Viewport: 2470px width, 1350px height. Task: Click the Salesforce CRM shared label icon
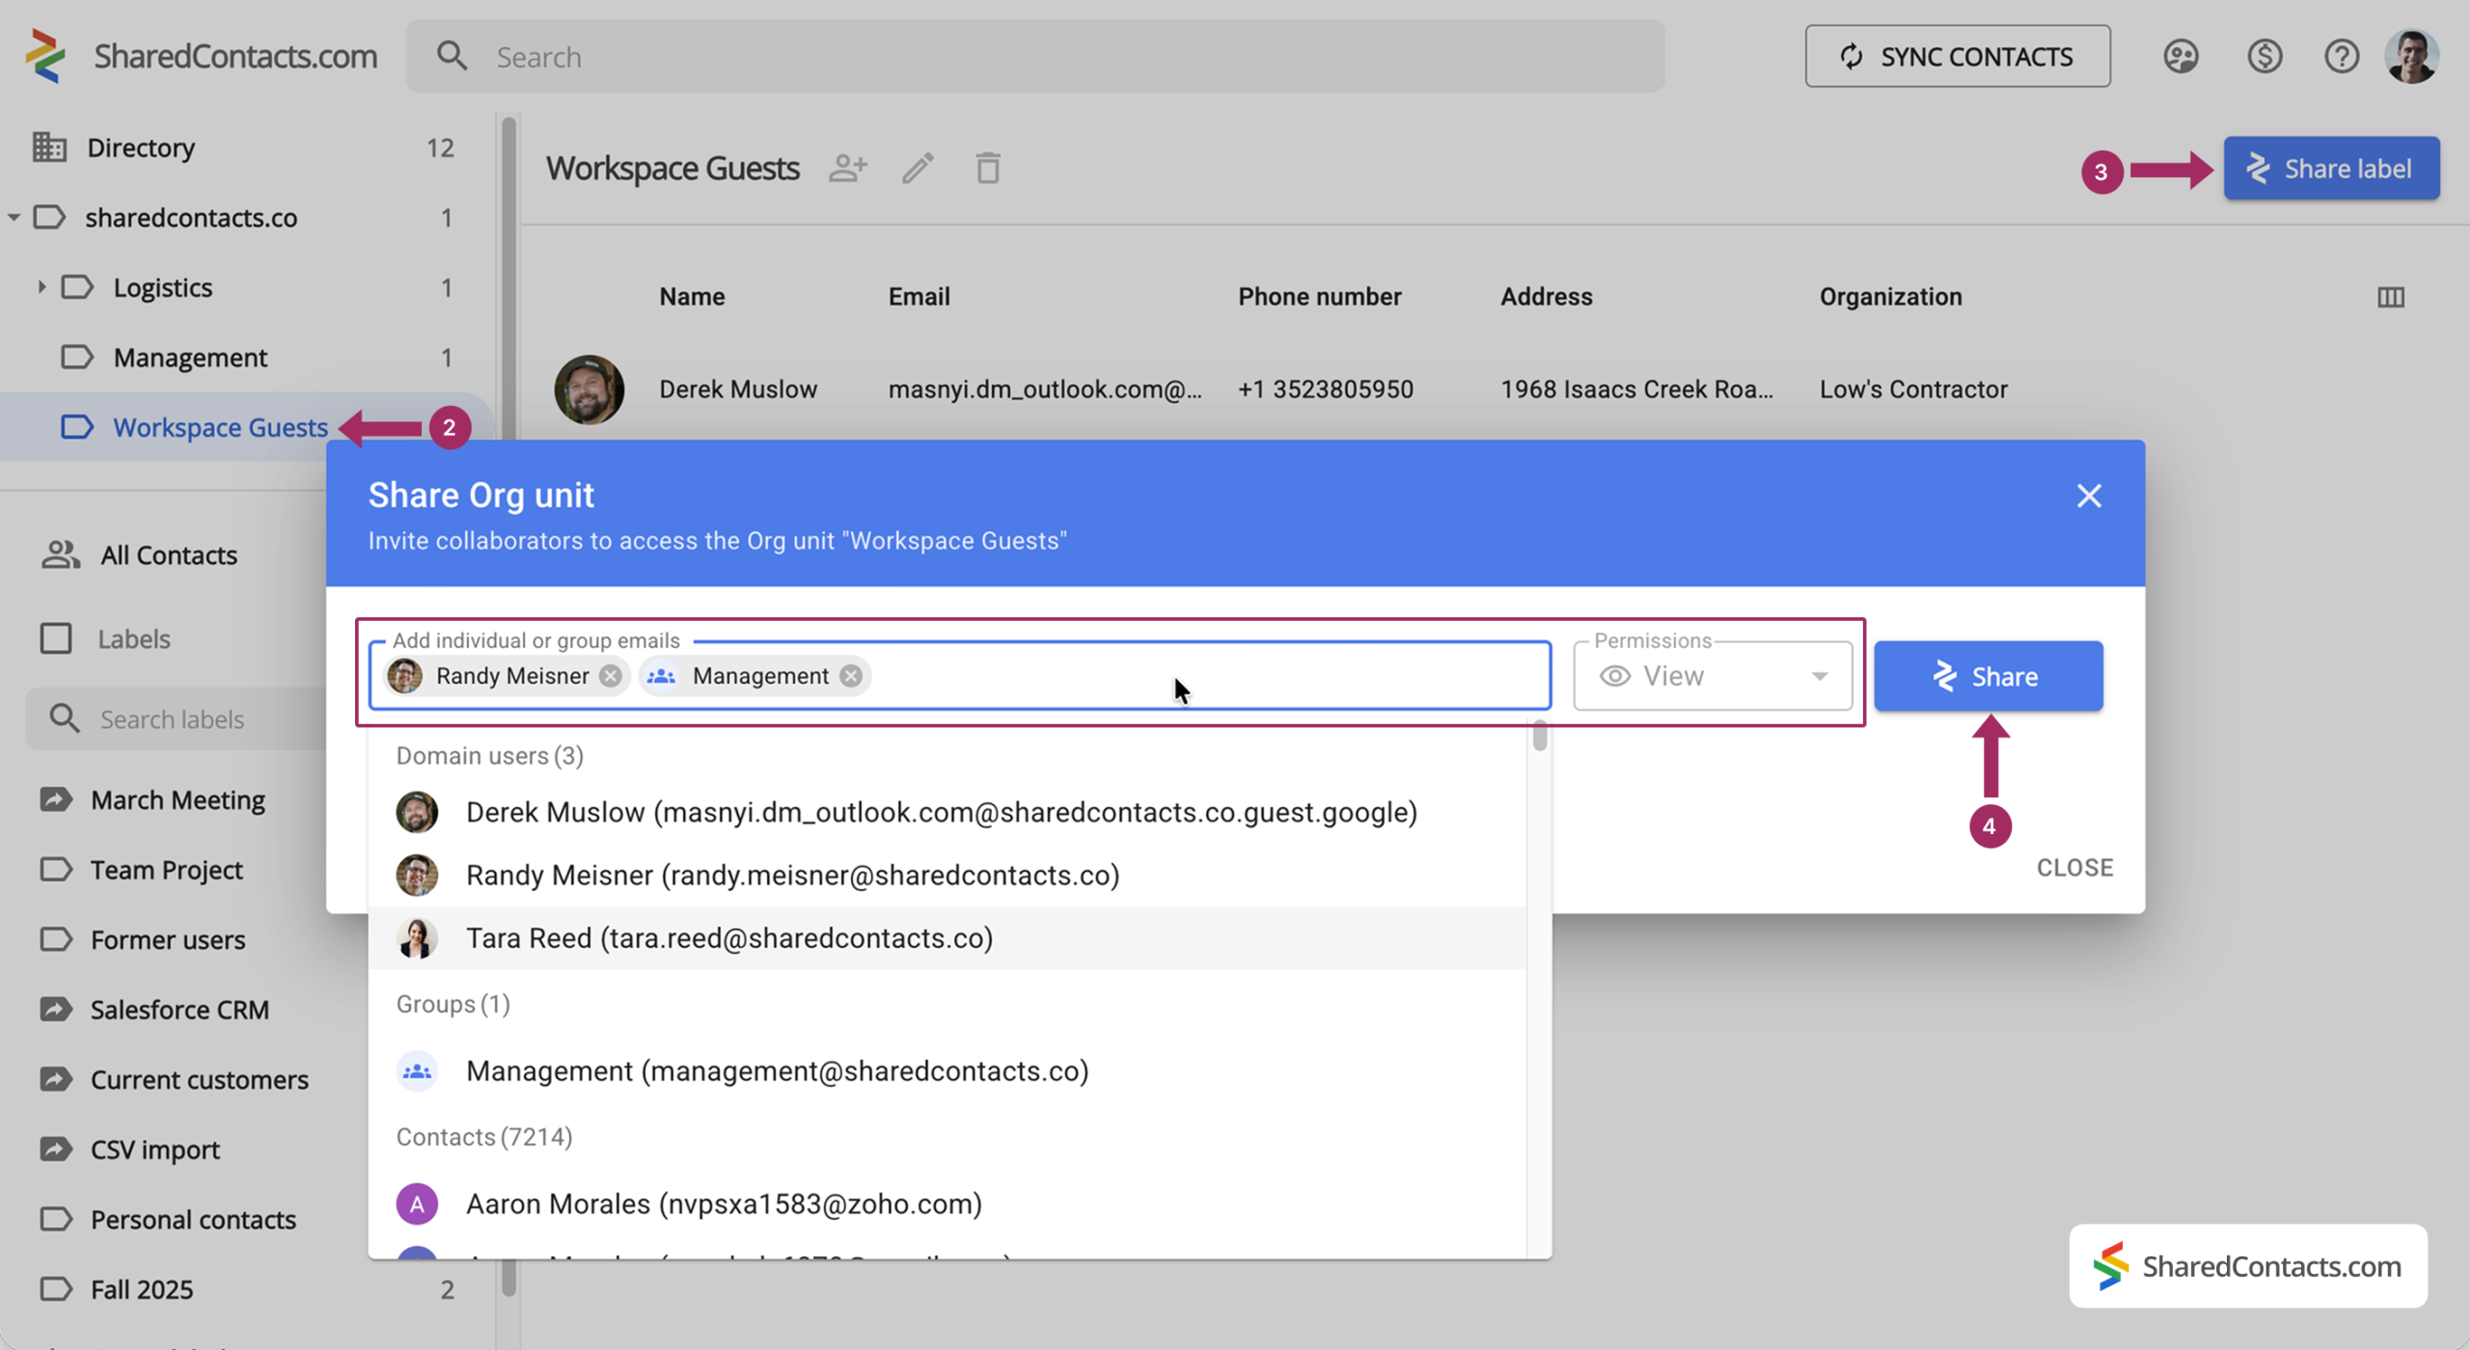click(x=56, y=1010)
